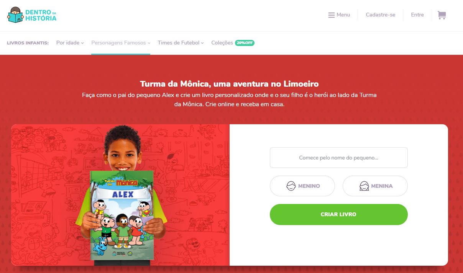Open the Times de Futebol dropdown
The image size is (463, 273).
(x=181, y=43)
